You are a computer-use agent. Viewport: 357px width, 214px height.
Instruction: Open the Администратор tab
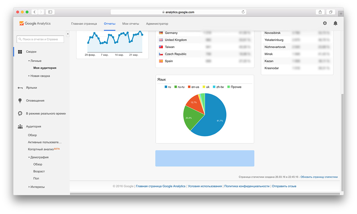tap(157, 24)
